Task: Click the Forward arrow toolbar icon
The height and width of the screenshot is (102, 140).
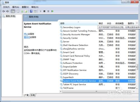Action: tap(8, 11)
